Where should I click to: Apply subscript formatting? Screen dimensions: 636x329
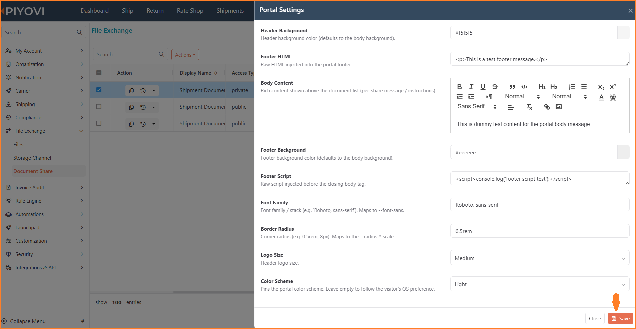click(601, 87)
